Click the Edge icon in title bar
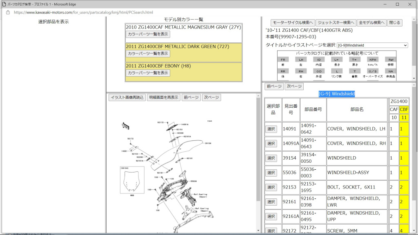The width and height of the screenshot is (418, 235). coord(4,4)
